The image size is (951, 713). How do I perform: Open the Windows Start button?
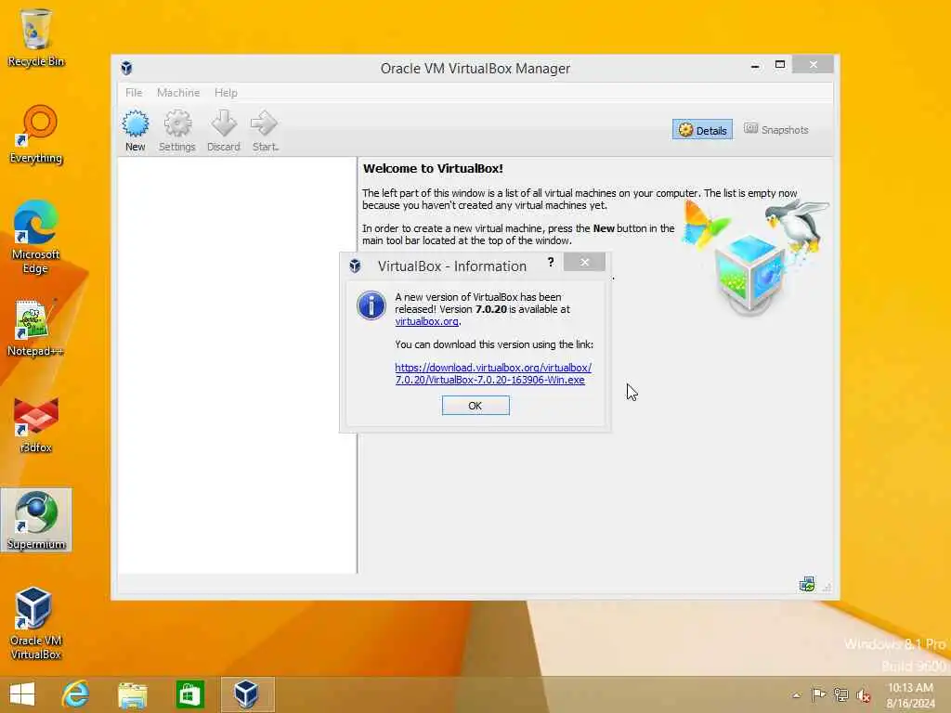click(22, 694)
